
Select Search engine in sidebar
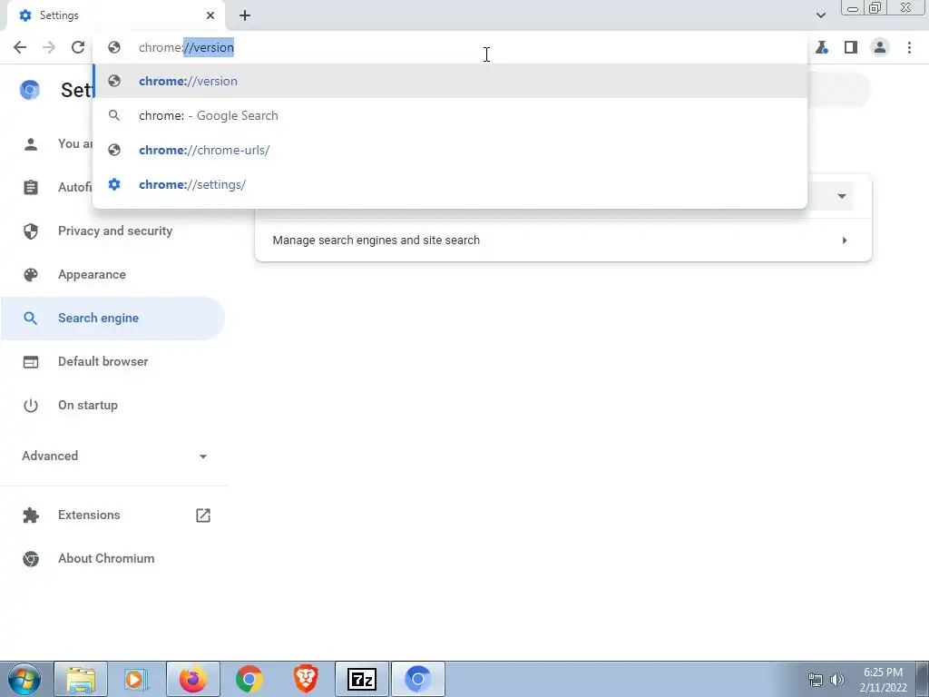112,319
